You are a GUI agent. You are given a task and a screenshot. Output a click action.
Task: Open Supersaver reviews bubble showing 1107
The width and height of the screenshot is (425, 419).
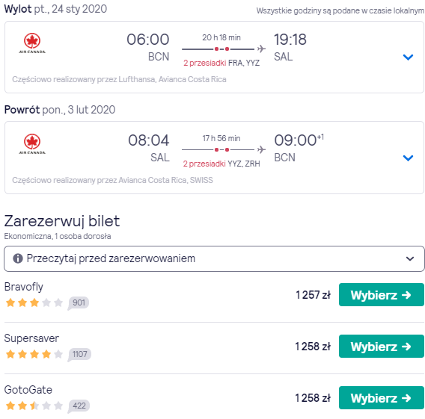point(79,354)
